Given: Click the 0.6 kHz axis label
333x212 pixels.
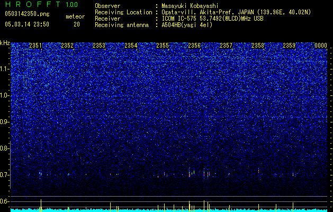Looking at the screenshot, I should [4, 201].
